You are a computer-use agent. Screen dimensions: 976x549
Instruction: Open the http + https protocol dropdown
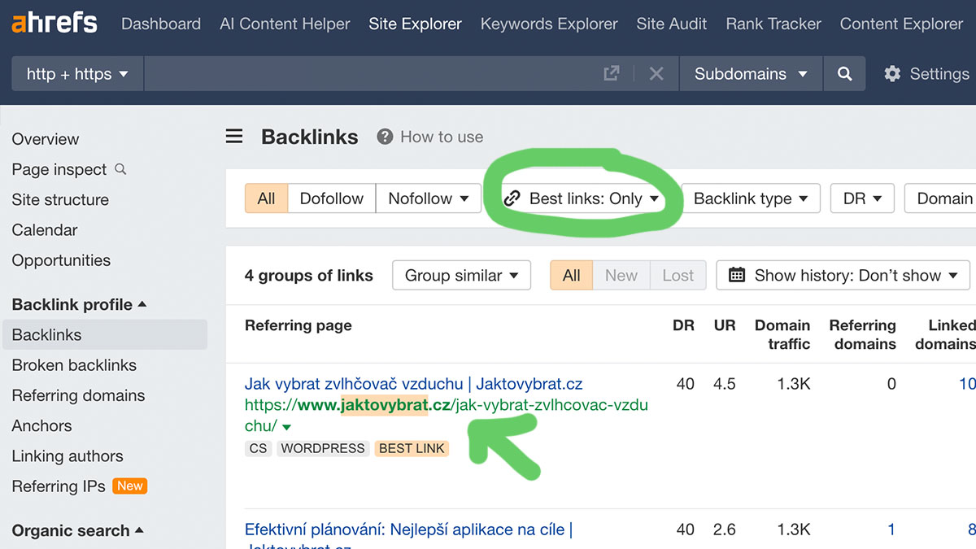tap(77, 74)
